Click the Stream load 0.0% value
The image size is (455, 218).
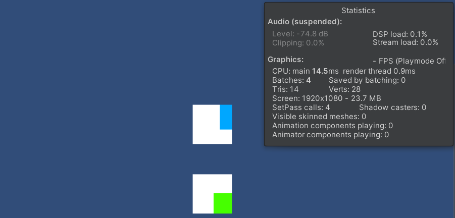[x=405, y=42]
